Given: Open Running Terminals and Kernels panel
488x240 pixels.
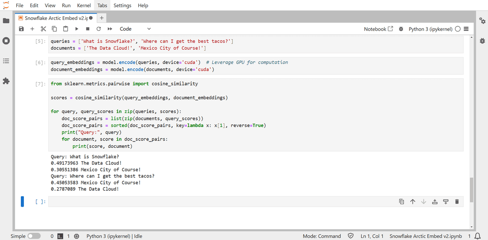Looking at the screenshot, I should pos(6,41).
